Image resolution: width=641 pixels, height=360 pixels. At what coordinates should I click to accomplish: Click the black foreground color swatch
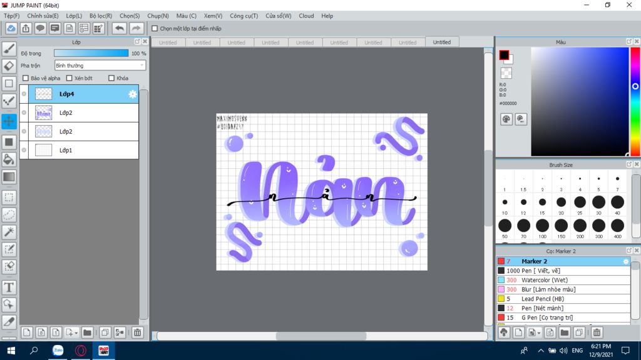(x=504, y=55)
